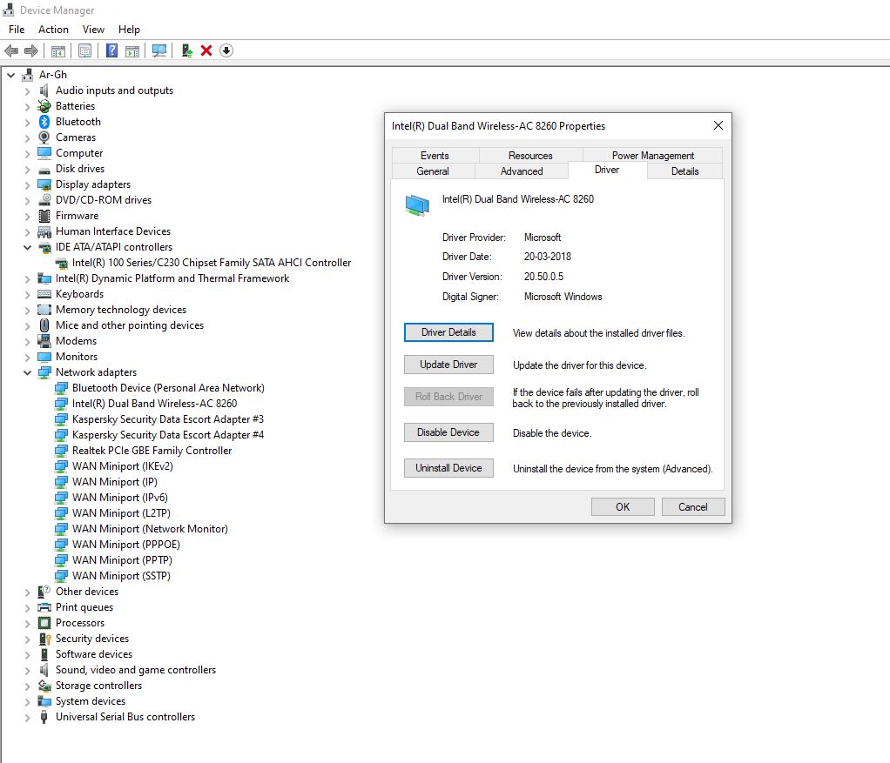Open the Help menu
The height and width of the screenshot is (763, 890).
(129, 30)
